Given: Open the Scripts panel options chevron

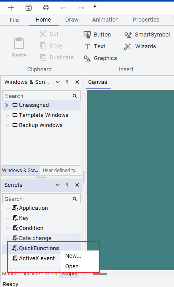Looking at the screenshot, I should (58, 185).
